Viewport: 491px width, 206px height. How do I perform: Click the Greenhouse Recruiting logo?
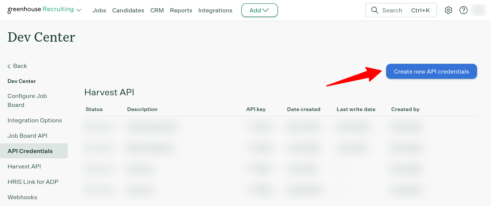pyautogui.click(x=41, y=9)
